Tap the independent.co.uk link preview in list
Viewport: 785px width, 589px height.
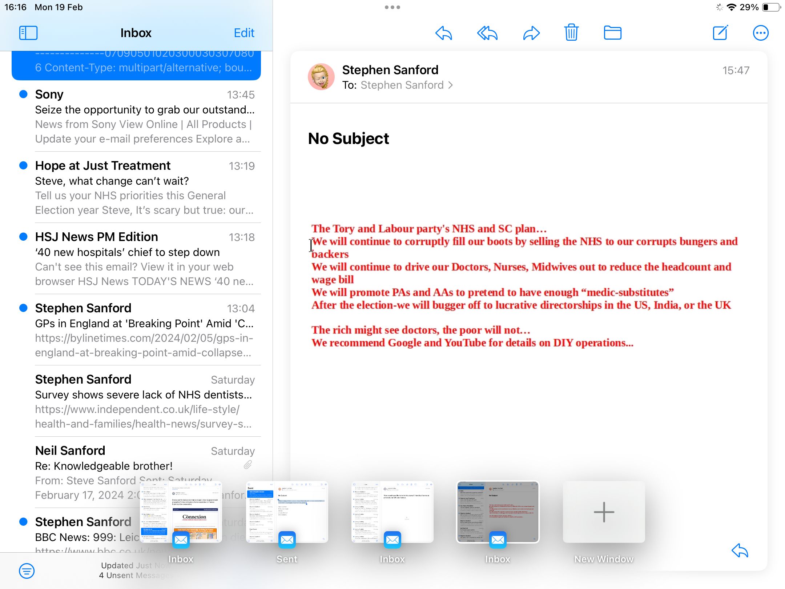pos(144,417)
